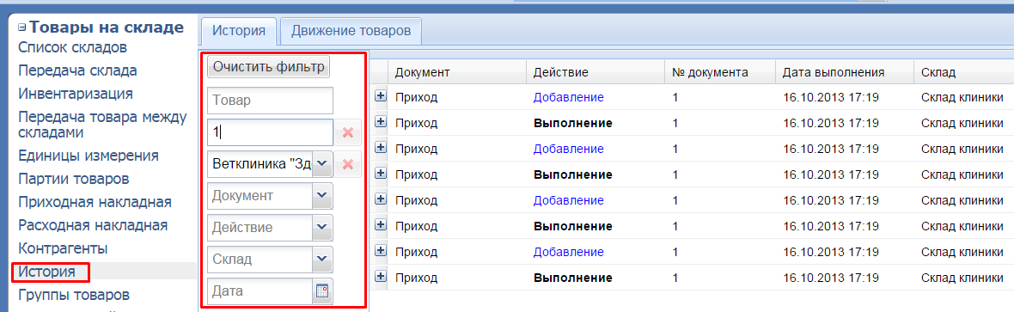The height and width of the screenshot is (312, 1014).
Task: Expand the last Приход row plus icon
Action: point(381,277)
